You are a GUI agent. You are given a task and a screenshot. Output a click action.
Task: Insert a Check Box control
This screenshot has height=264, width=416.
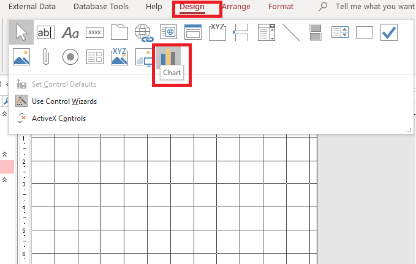[389, 32]
